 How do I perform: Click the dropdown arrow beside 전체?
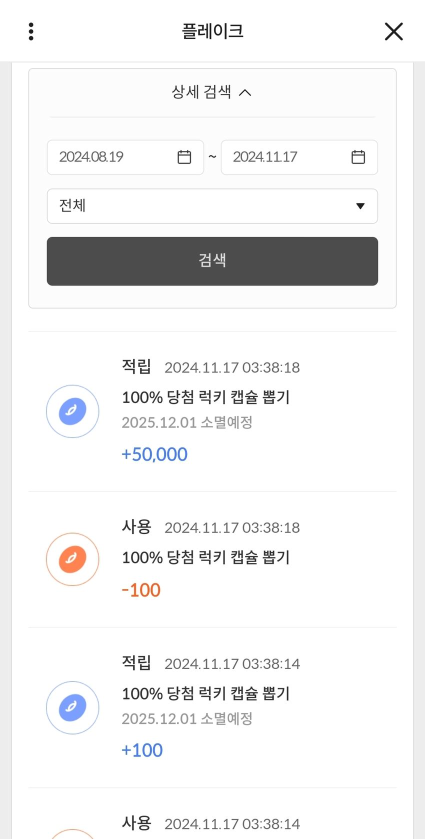click(x=360, y=206)
